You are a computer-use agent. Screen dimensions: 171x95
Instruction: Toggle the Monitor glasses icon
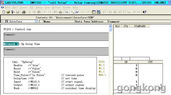coord(77,12)
